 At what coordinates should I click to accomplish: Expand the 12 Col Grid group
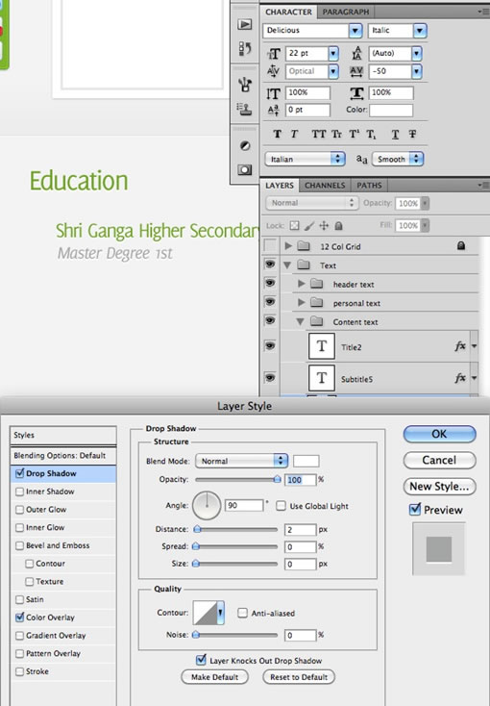[x=288, y=246]
